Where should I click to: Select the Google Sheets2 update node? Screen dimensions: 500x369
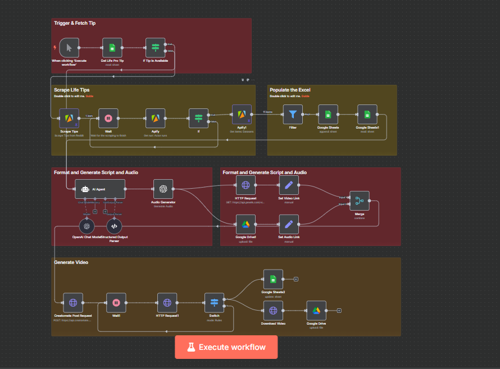pyautogui.click(x=273, y=279)
